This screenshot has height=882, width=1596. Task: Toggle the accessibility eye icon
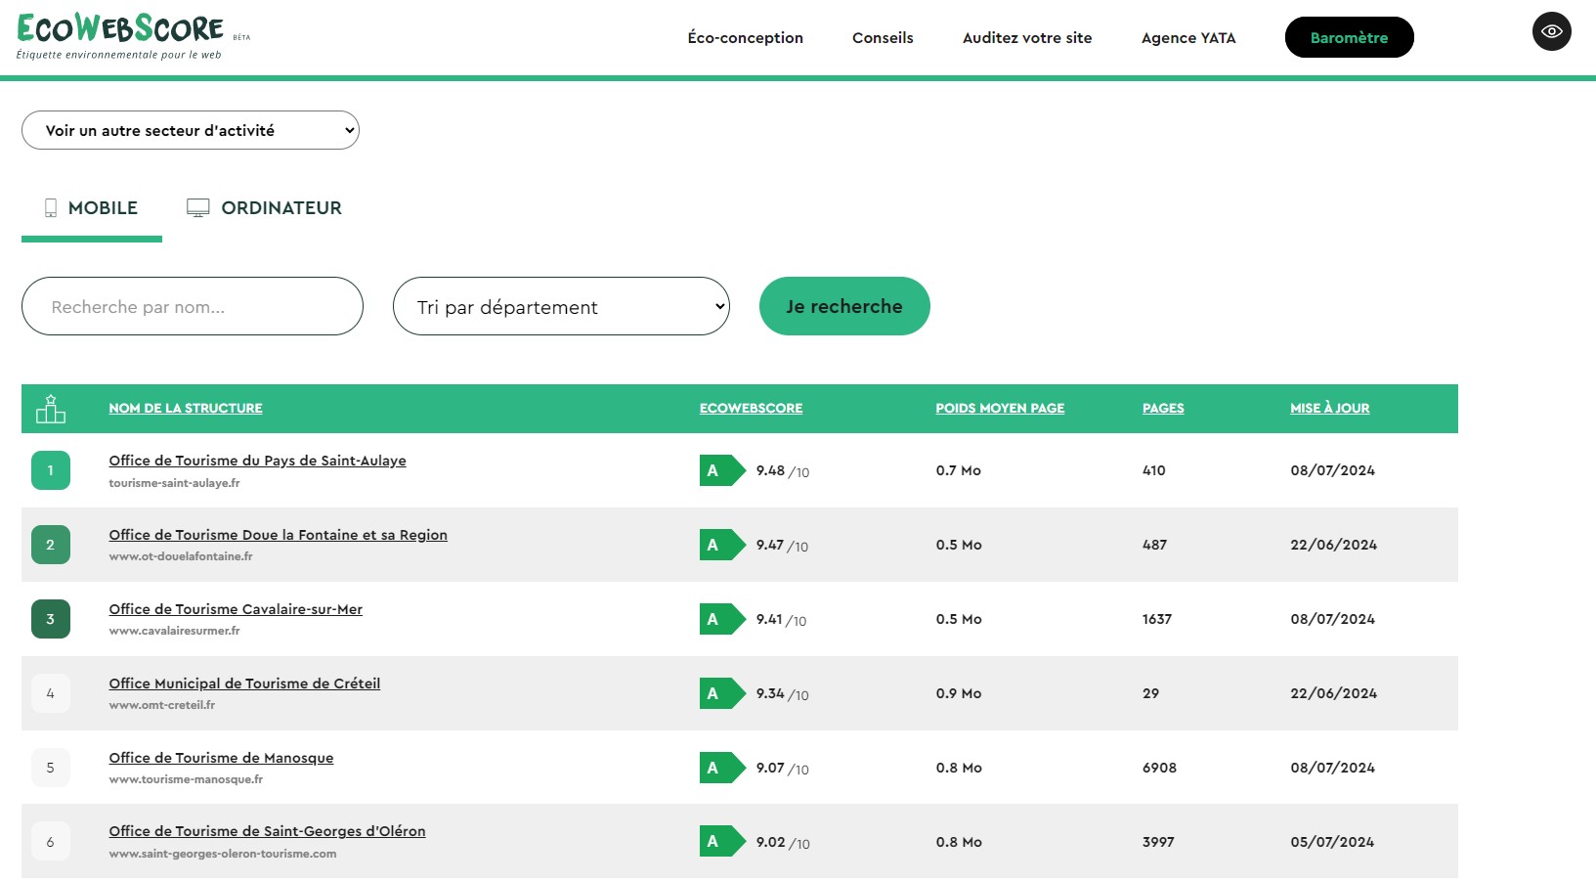click(x=1551, y=31)
